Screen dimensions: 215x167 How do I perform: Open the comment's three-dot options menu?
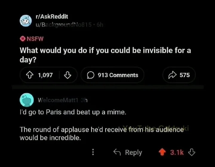[93, 152]
